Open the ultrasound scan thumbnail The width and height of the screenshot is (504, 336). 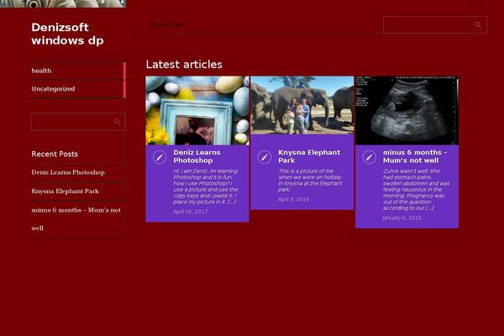click(x=407, y=110)
